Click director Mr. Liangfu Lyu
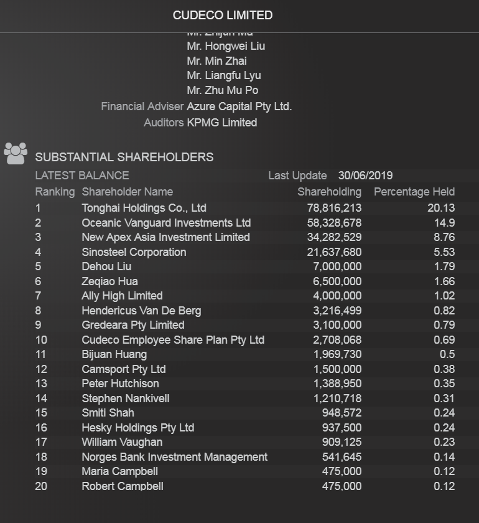The height and width of the screenshot is (523, 479). (224, 76)
